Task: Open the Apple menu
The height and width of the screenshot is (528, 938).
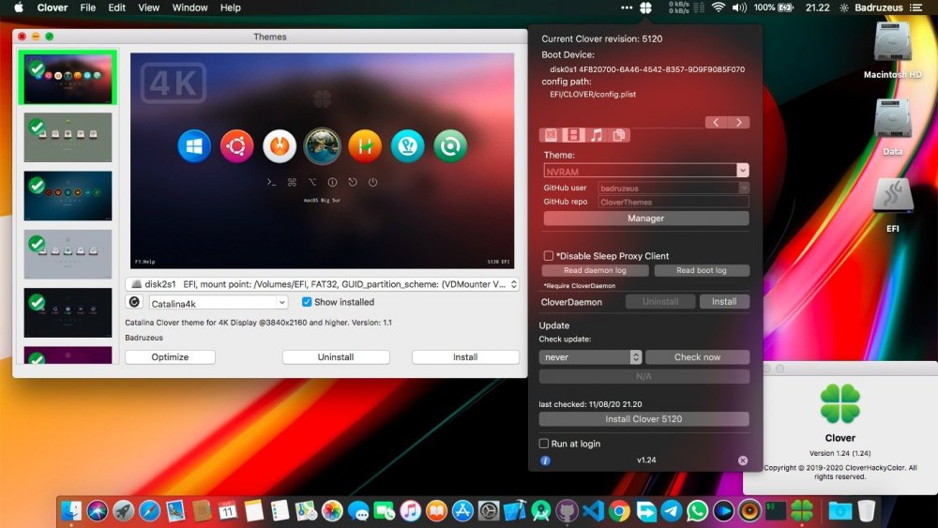Action: tap(19, 8)
